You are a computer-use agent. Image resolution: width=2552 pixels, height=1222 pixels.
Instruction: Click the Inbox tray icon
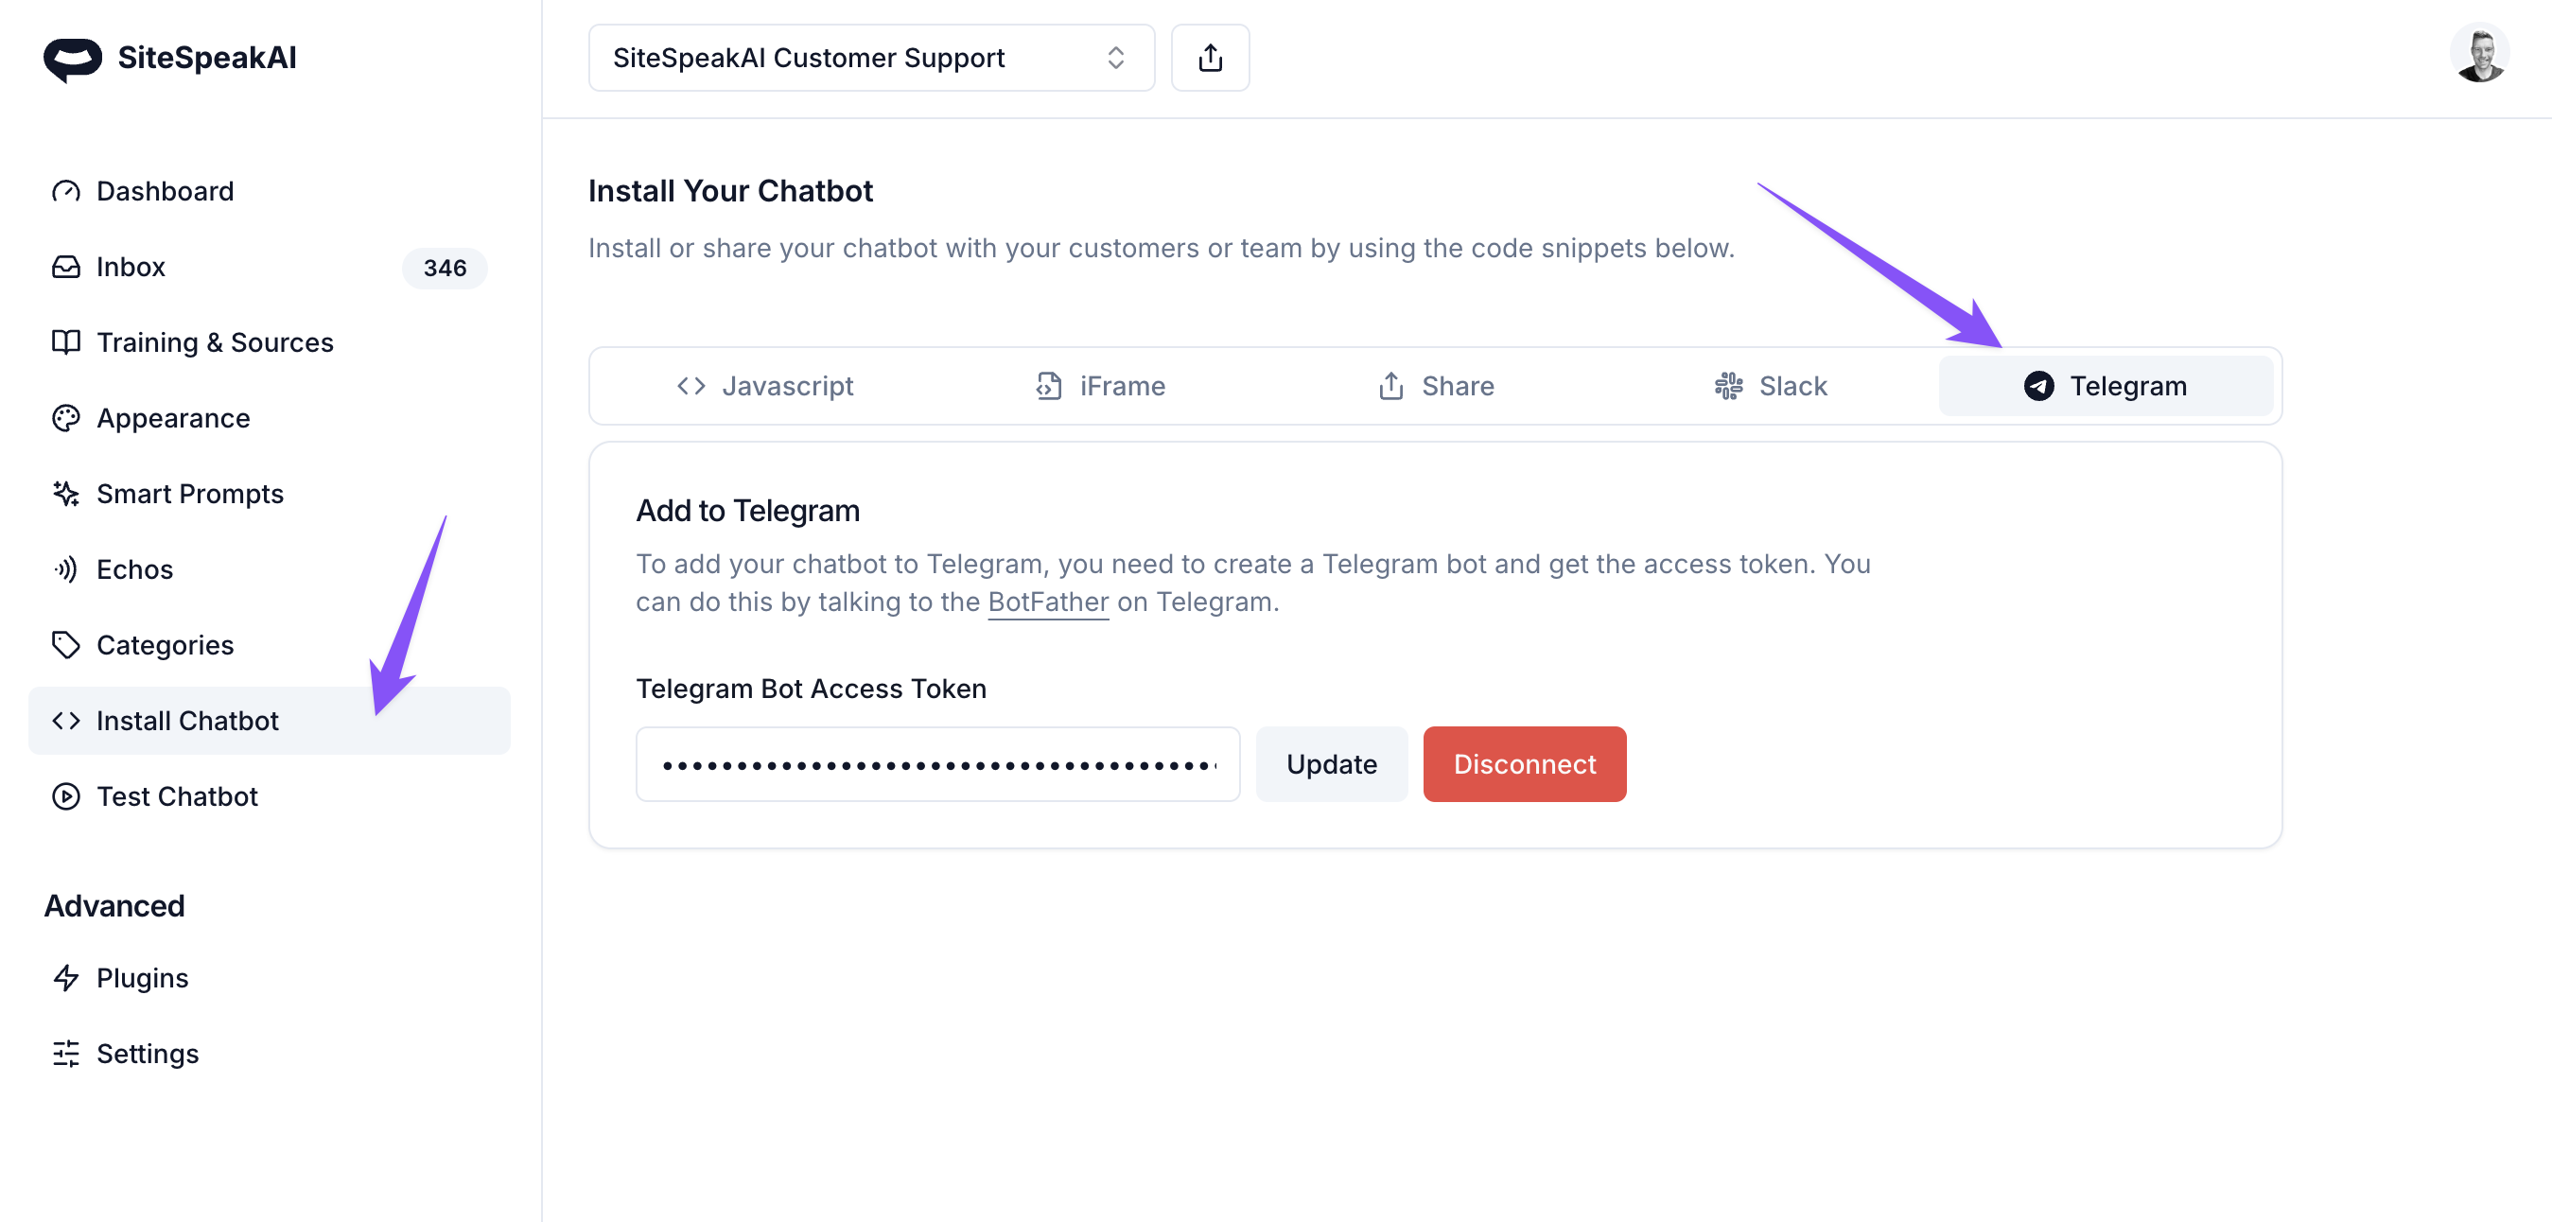click(66, 268)
